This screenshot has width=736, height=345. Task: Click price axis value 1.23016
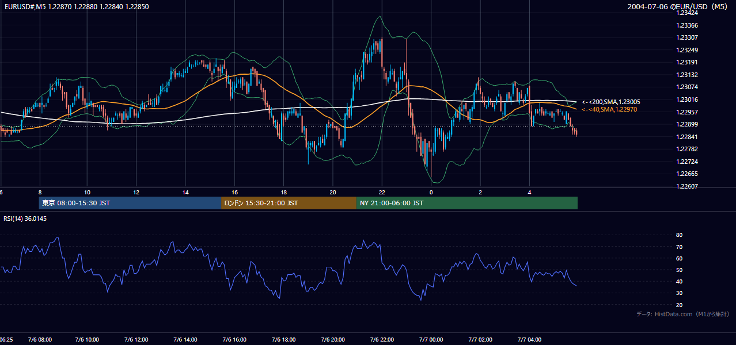[x=686, y=99]
